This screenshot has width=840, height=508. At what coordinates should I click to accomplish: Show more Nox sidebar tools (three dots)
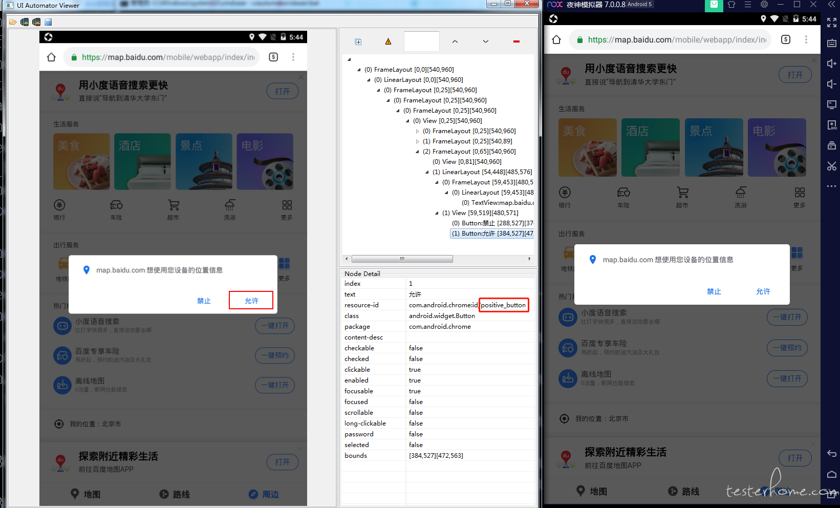point(832,186)
